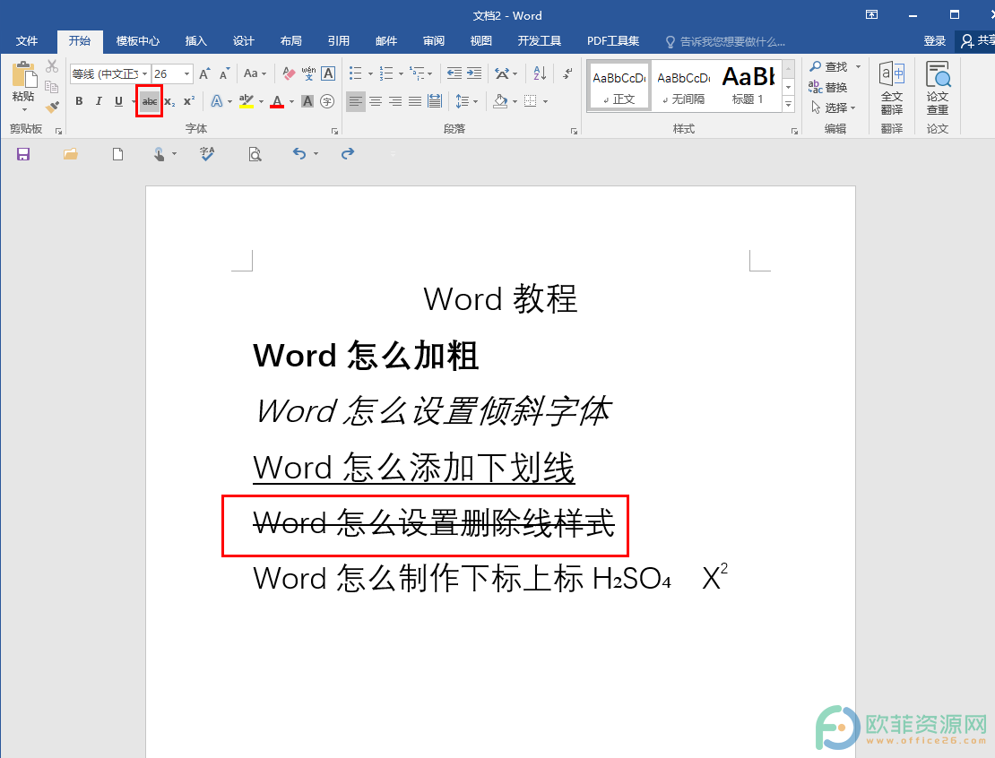Viewport: 995px width, 758px height.
Task: Open a file using the folder icon
Action: pyautogui.click(x=71, y=154)
